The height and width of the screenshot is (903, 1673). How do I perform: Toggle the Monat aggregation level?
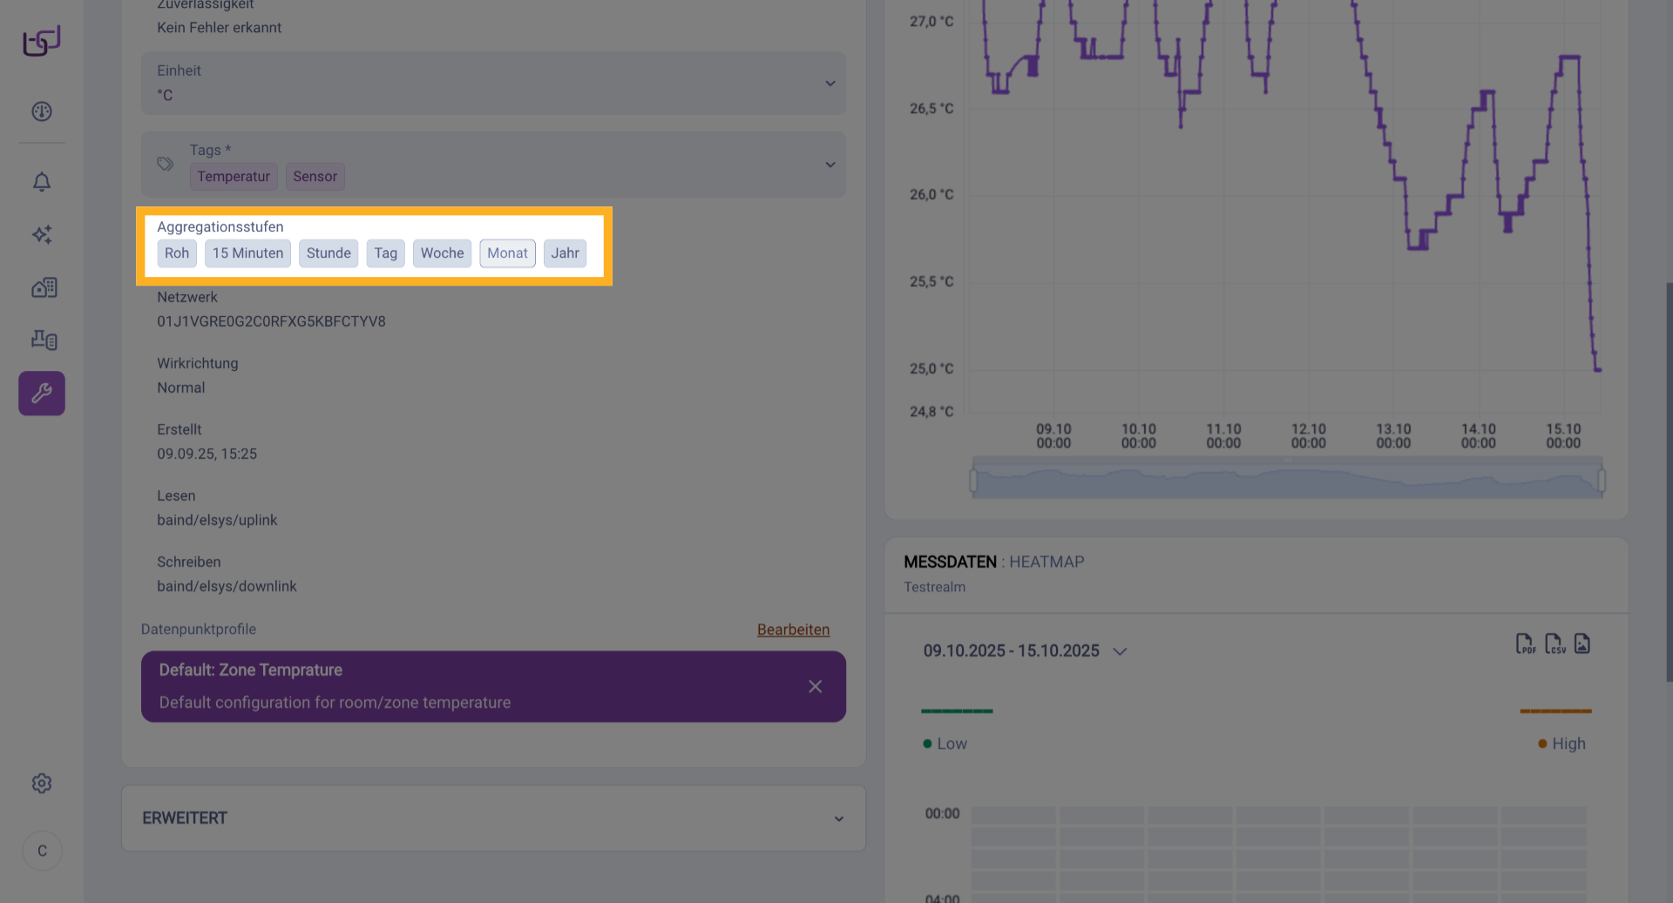(507, 253)
